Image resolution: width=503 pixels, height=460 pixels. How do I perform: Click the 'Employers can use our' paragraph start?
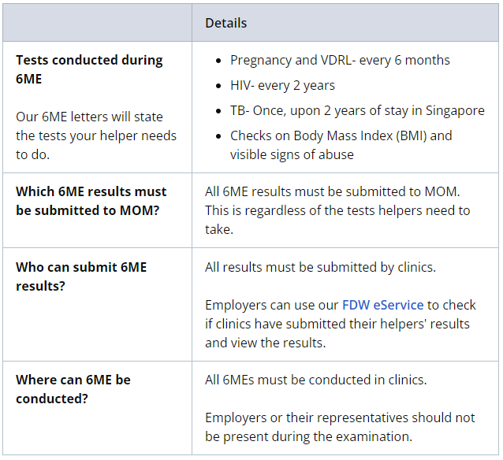(x=272, y=305)
